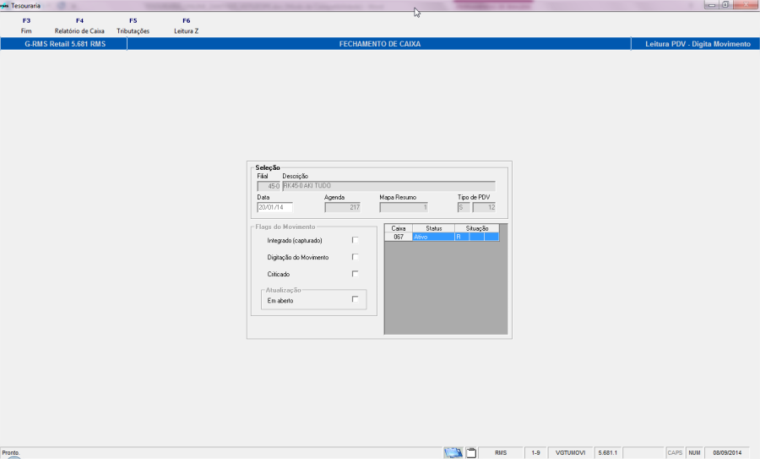Click the FECHAMENTO DE CAIXA title

click(379, 44)
